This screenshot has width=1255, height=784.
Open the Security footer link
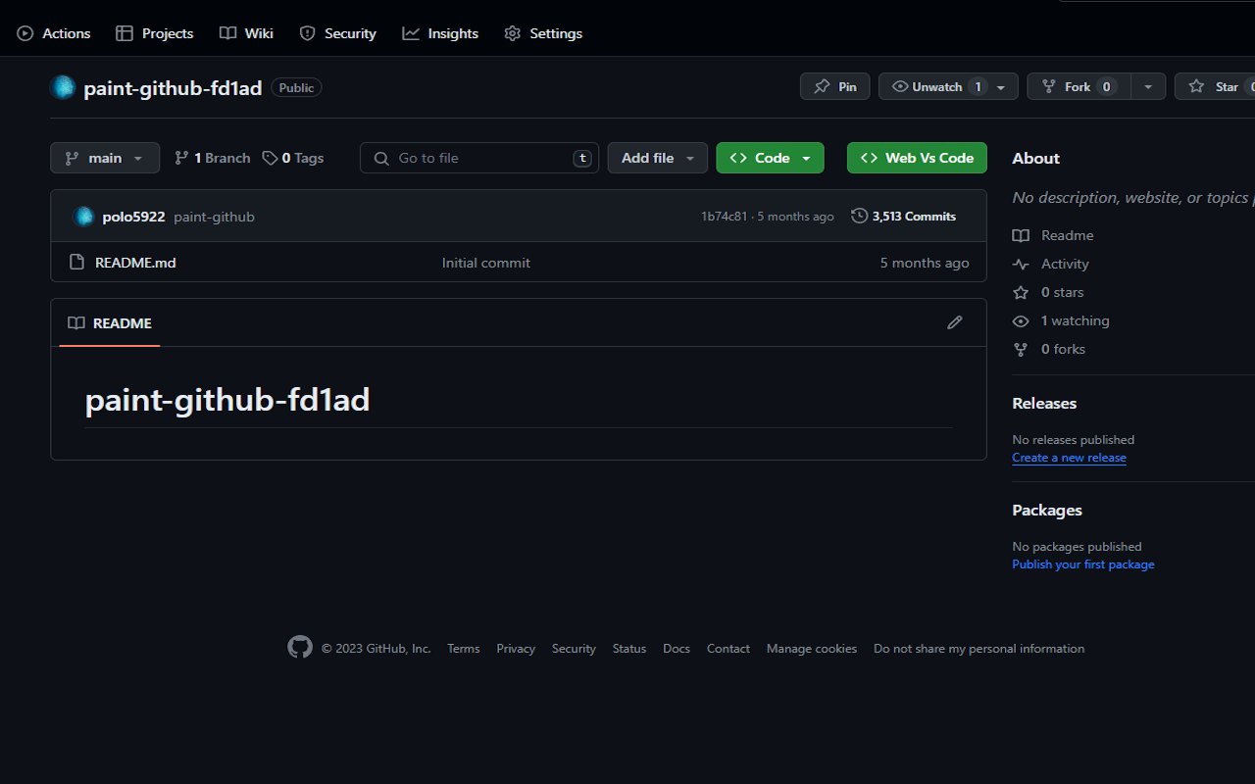[x=574, y=649]
